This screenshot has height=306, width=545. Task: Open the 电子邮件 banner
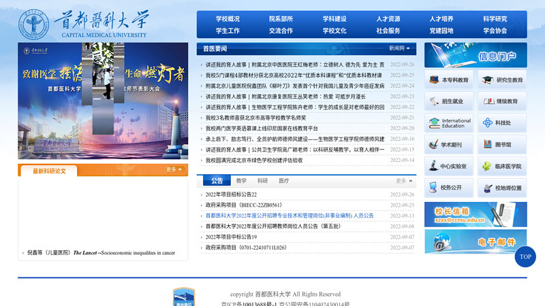pos(476,241)
